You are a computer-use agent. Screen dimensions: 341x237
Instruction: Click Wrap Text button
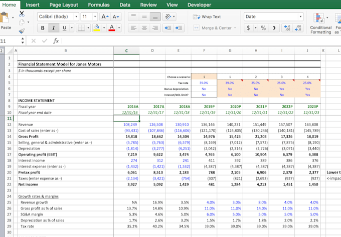(x=207, y=16)
